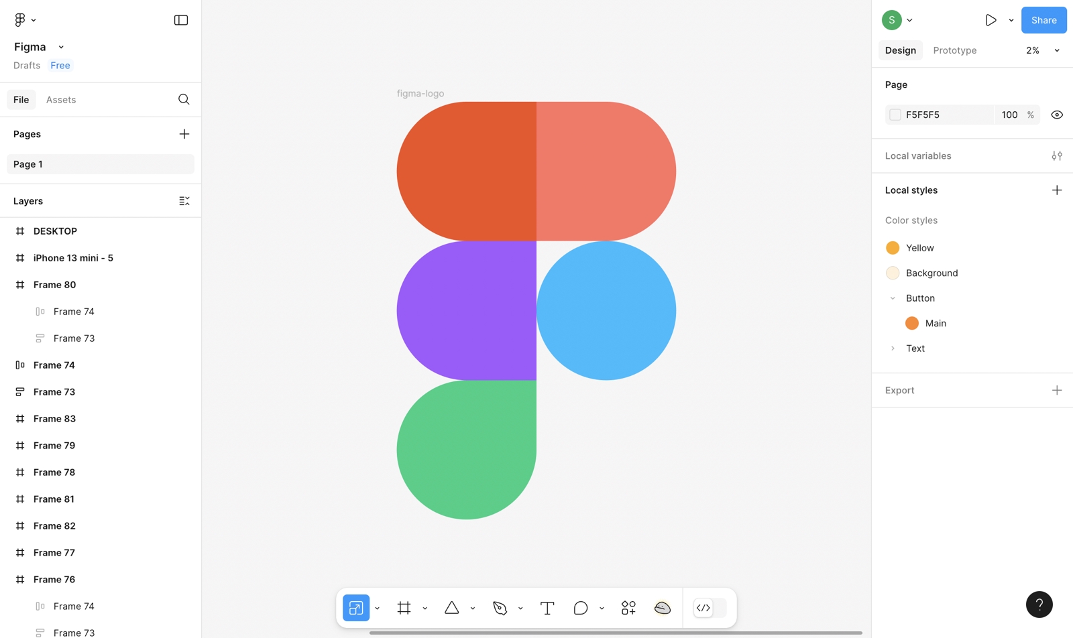Toggle page background visibility eye icon
Viewport: 1073px width, 638px height.
coord(1057,115)
